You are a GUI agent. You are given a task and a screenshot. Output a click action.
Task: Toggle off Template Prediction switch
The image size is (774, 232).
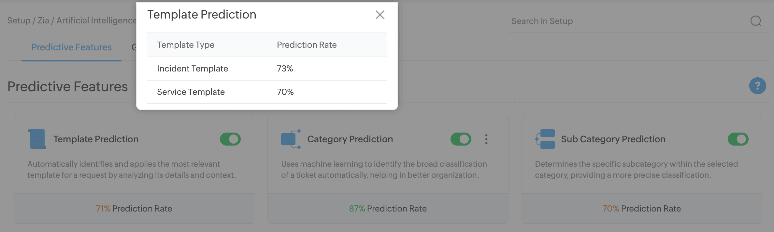click(x=230, y=139)
